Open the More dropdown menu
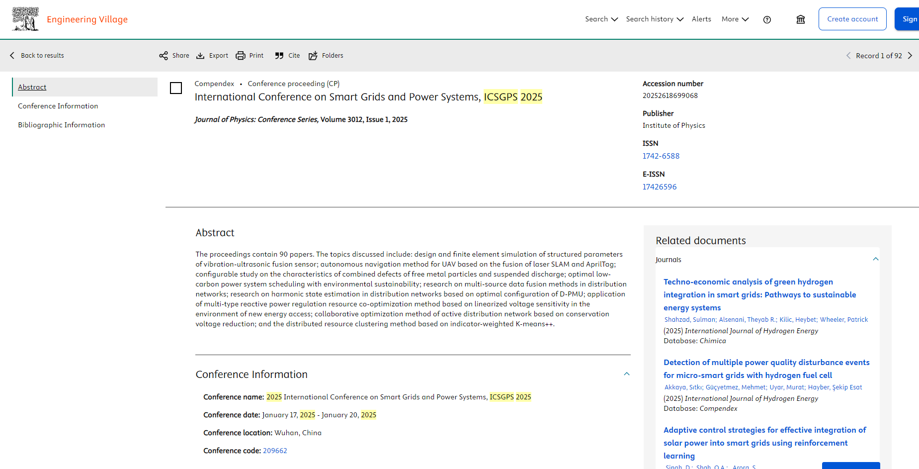Viewport: 919px width, 469px height. click(735, 19)
